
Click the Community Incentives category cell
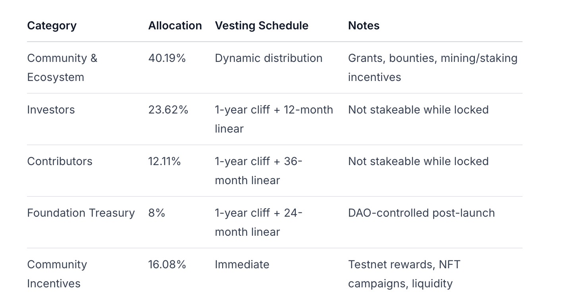(57, 274)
